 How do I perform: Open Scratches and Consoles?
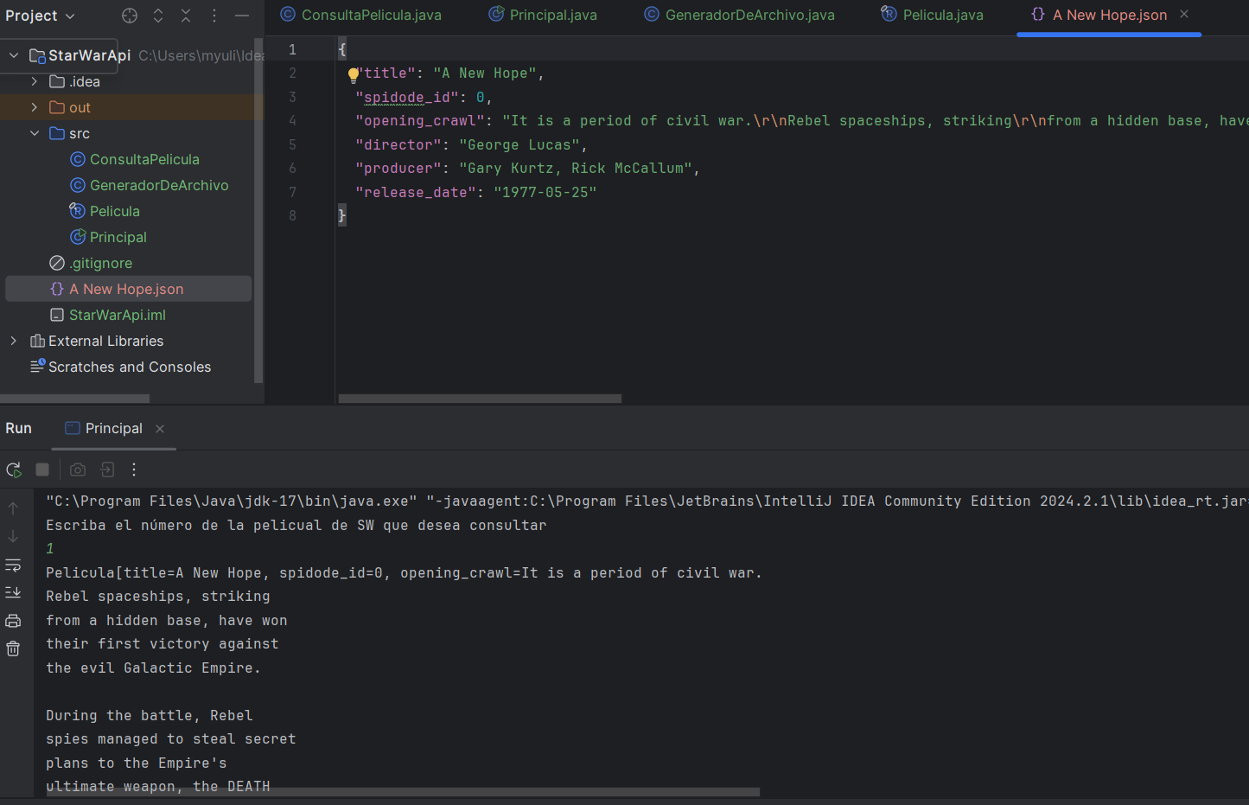(x=120, y=367)
